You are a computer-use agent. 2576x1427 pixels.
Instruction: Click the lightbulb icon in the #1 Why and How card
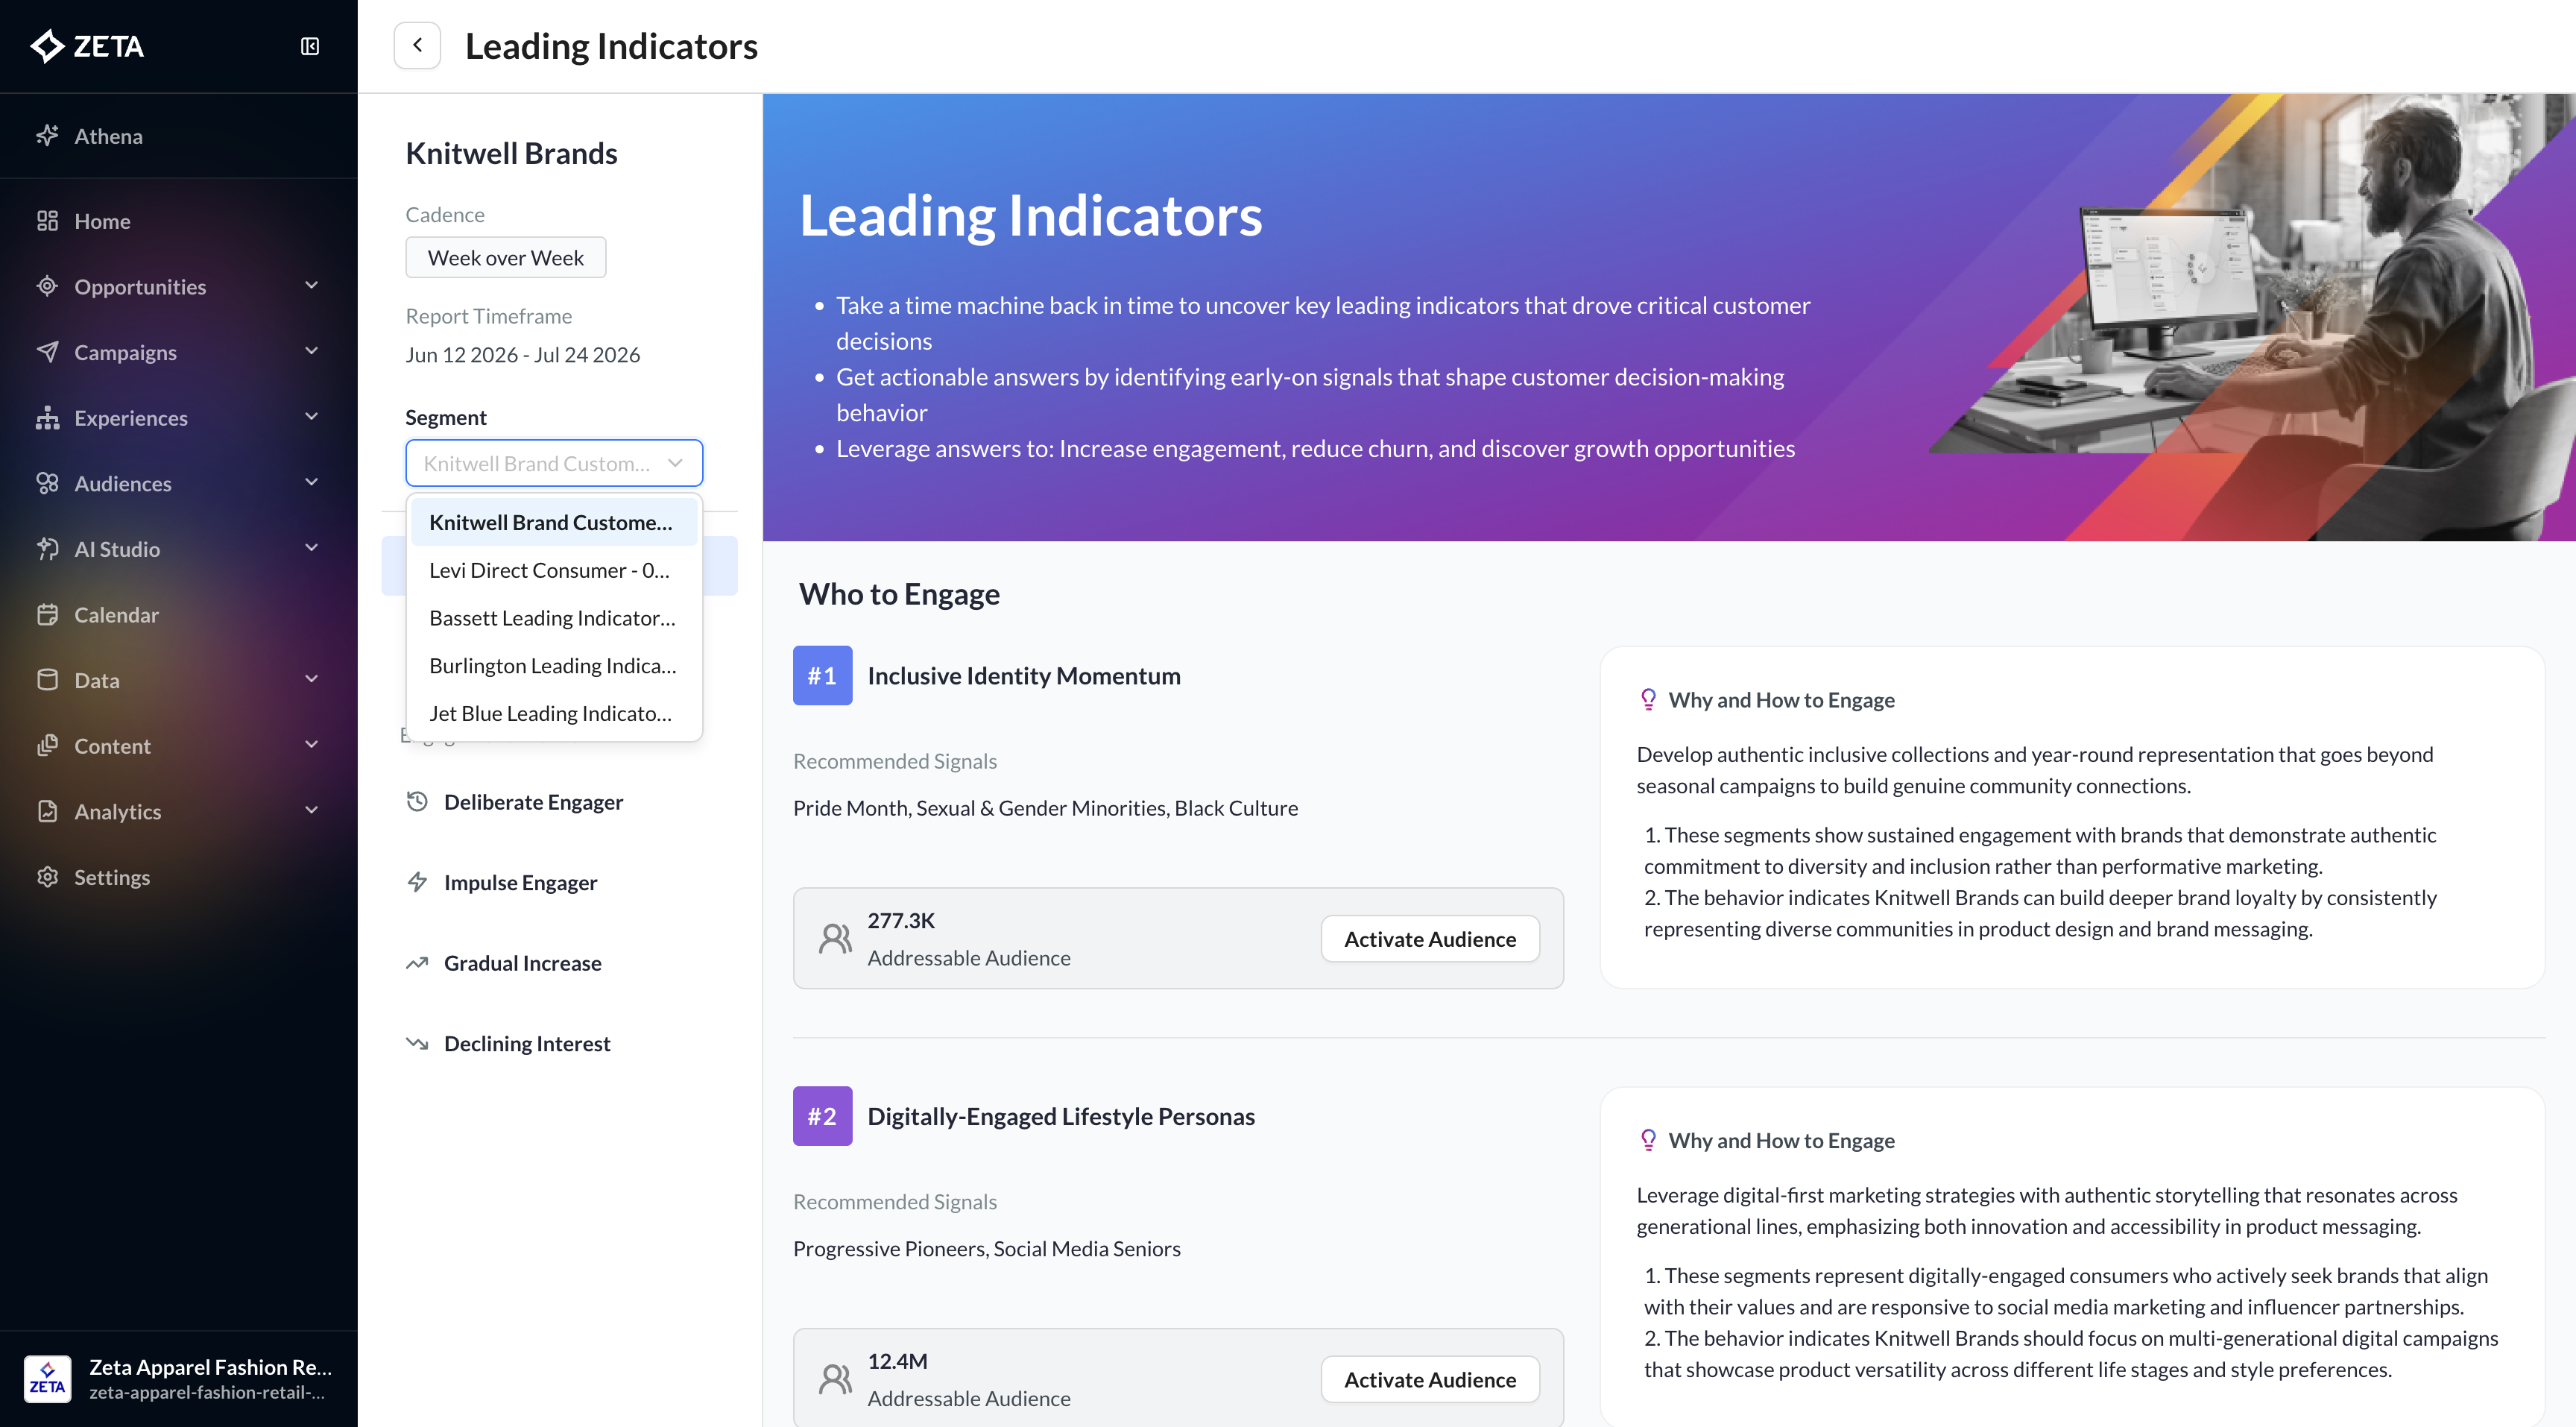(x=1648, y=699)
